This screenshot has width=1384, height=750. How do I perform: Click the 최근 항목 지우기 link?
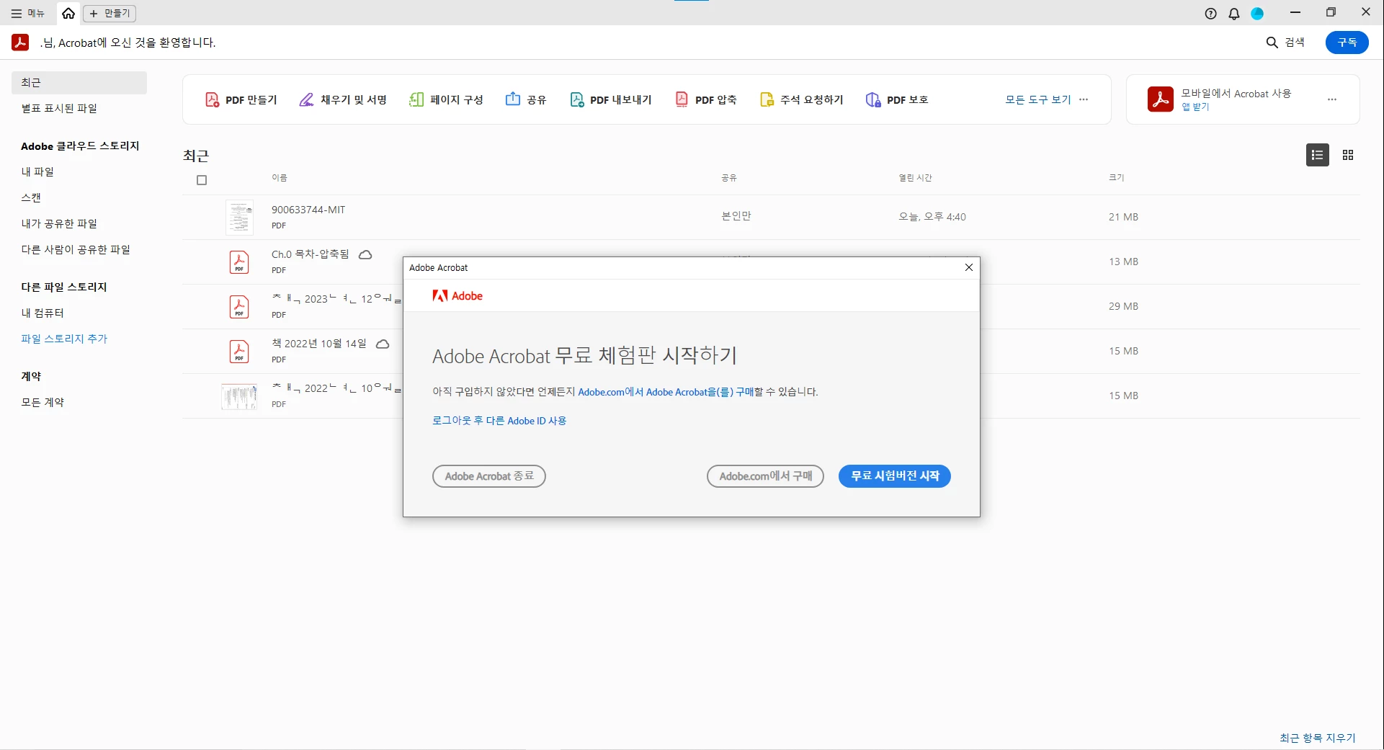[1318, 738]
